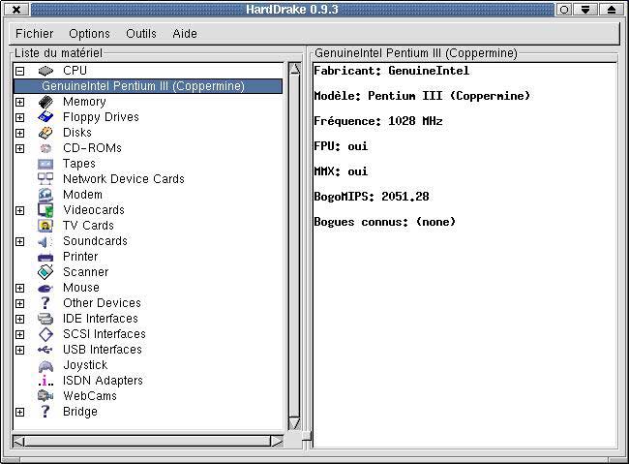Click the Joystick icon
This screenshot has height=464, width=629.
45,365
